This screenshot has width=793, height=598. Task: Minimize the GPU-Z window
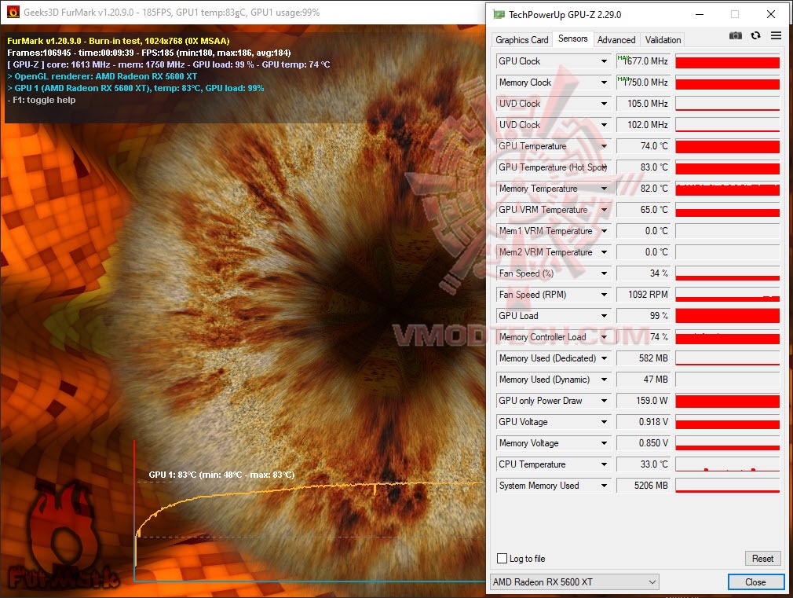(700, 14)
